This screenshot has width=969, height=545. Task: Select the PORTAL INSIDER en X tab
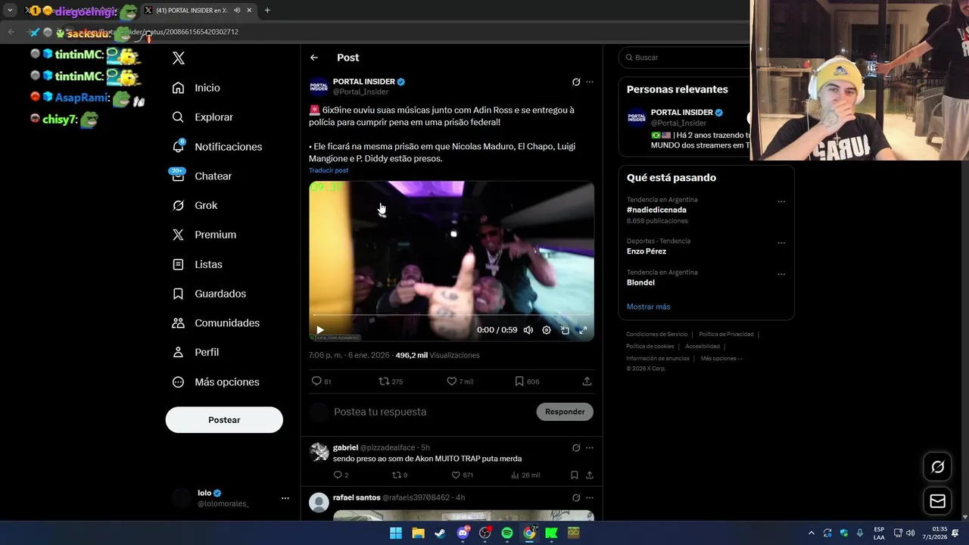(x=198, y=11)
